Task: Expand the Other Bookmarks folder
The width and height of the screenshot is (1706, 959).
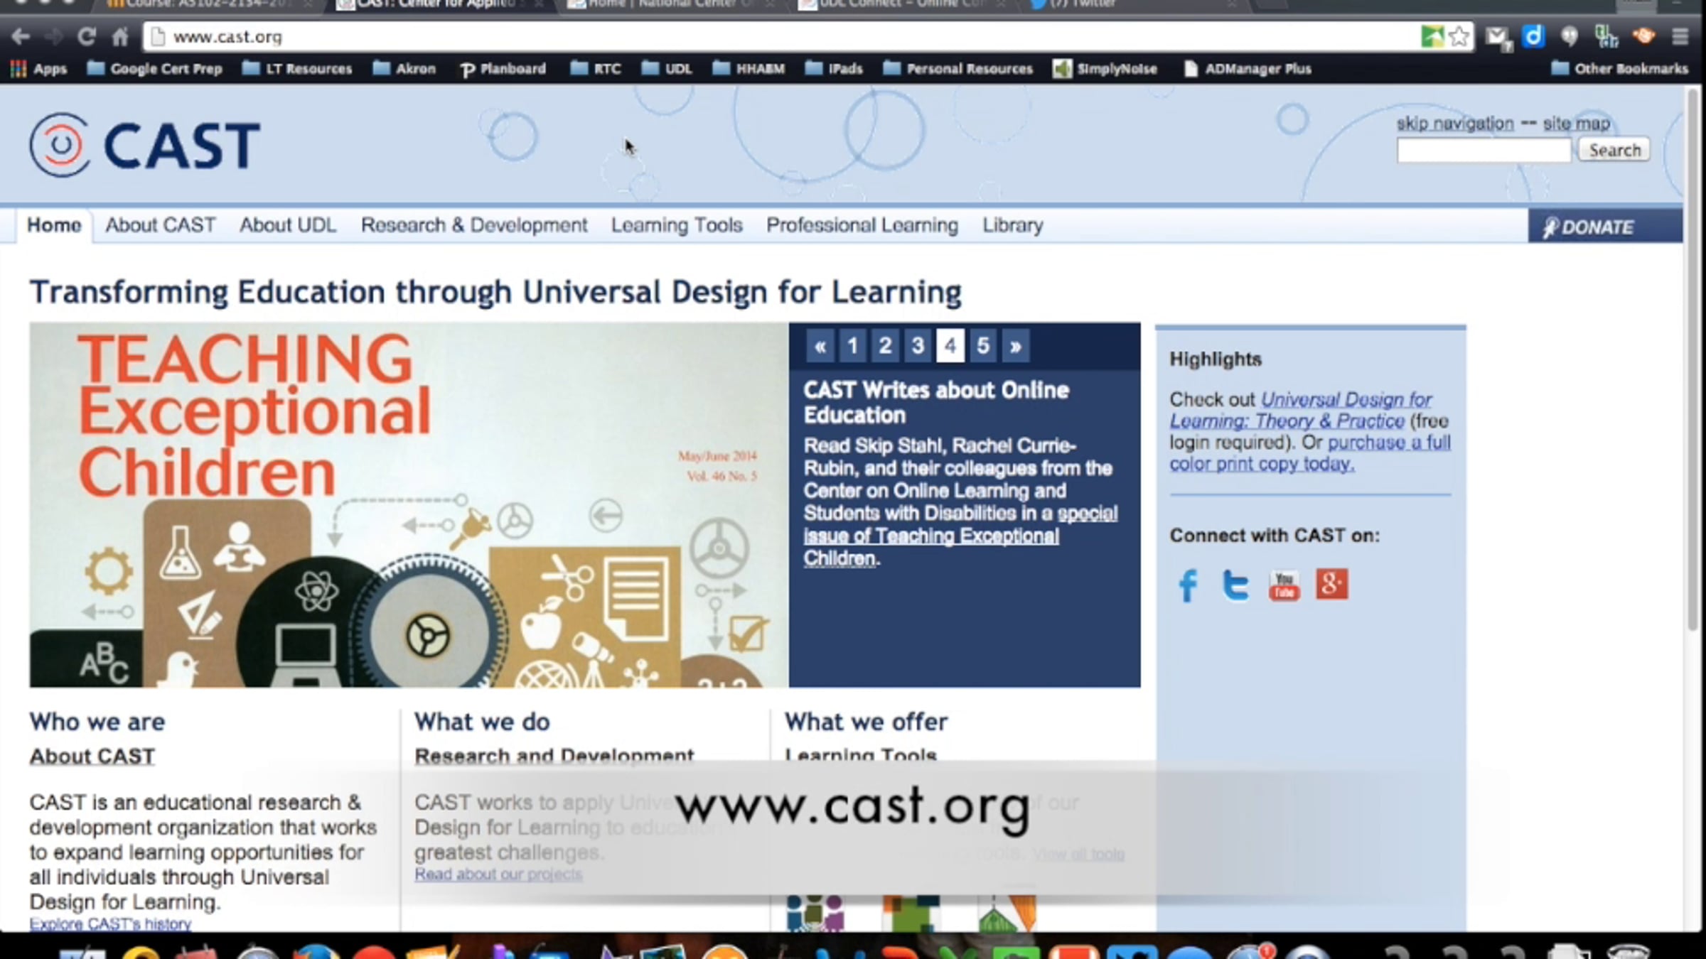Action: coord(1619,69)
